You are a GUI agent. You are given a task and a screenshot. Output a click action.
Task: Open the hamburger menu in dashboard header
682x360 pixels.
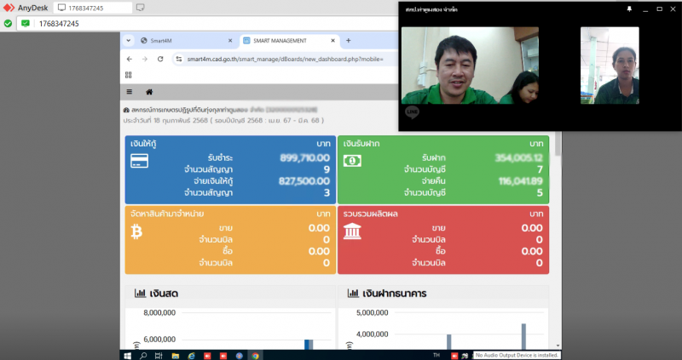pos(130,92)
